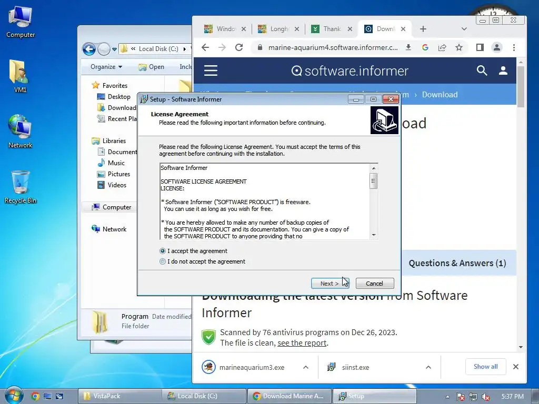Expand siinst.exe download options chevron
539x404 pixels.
[x=428, y=367]
